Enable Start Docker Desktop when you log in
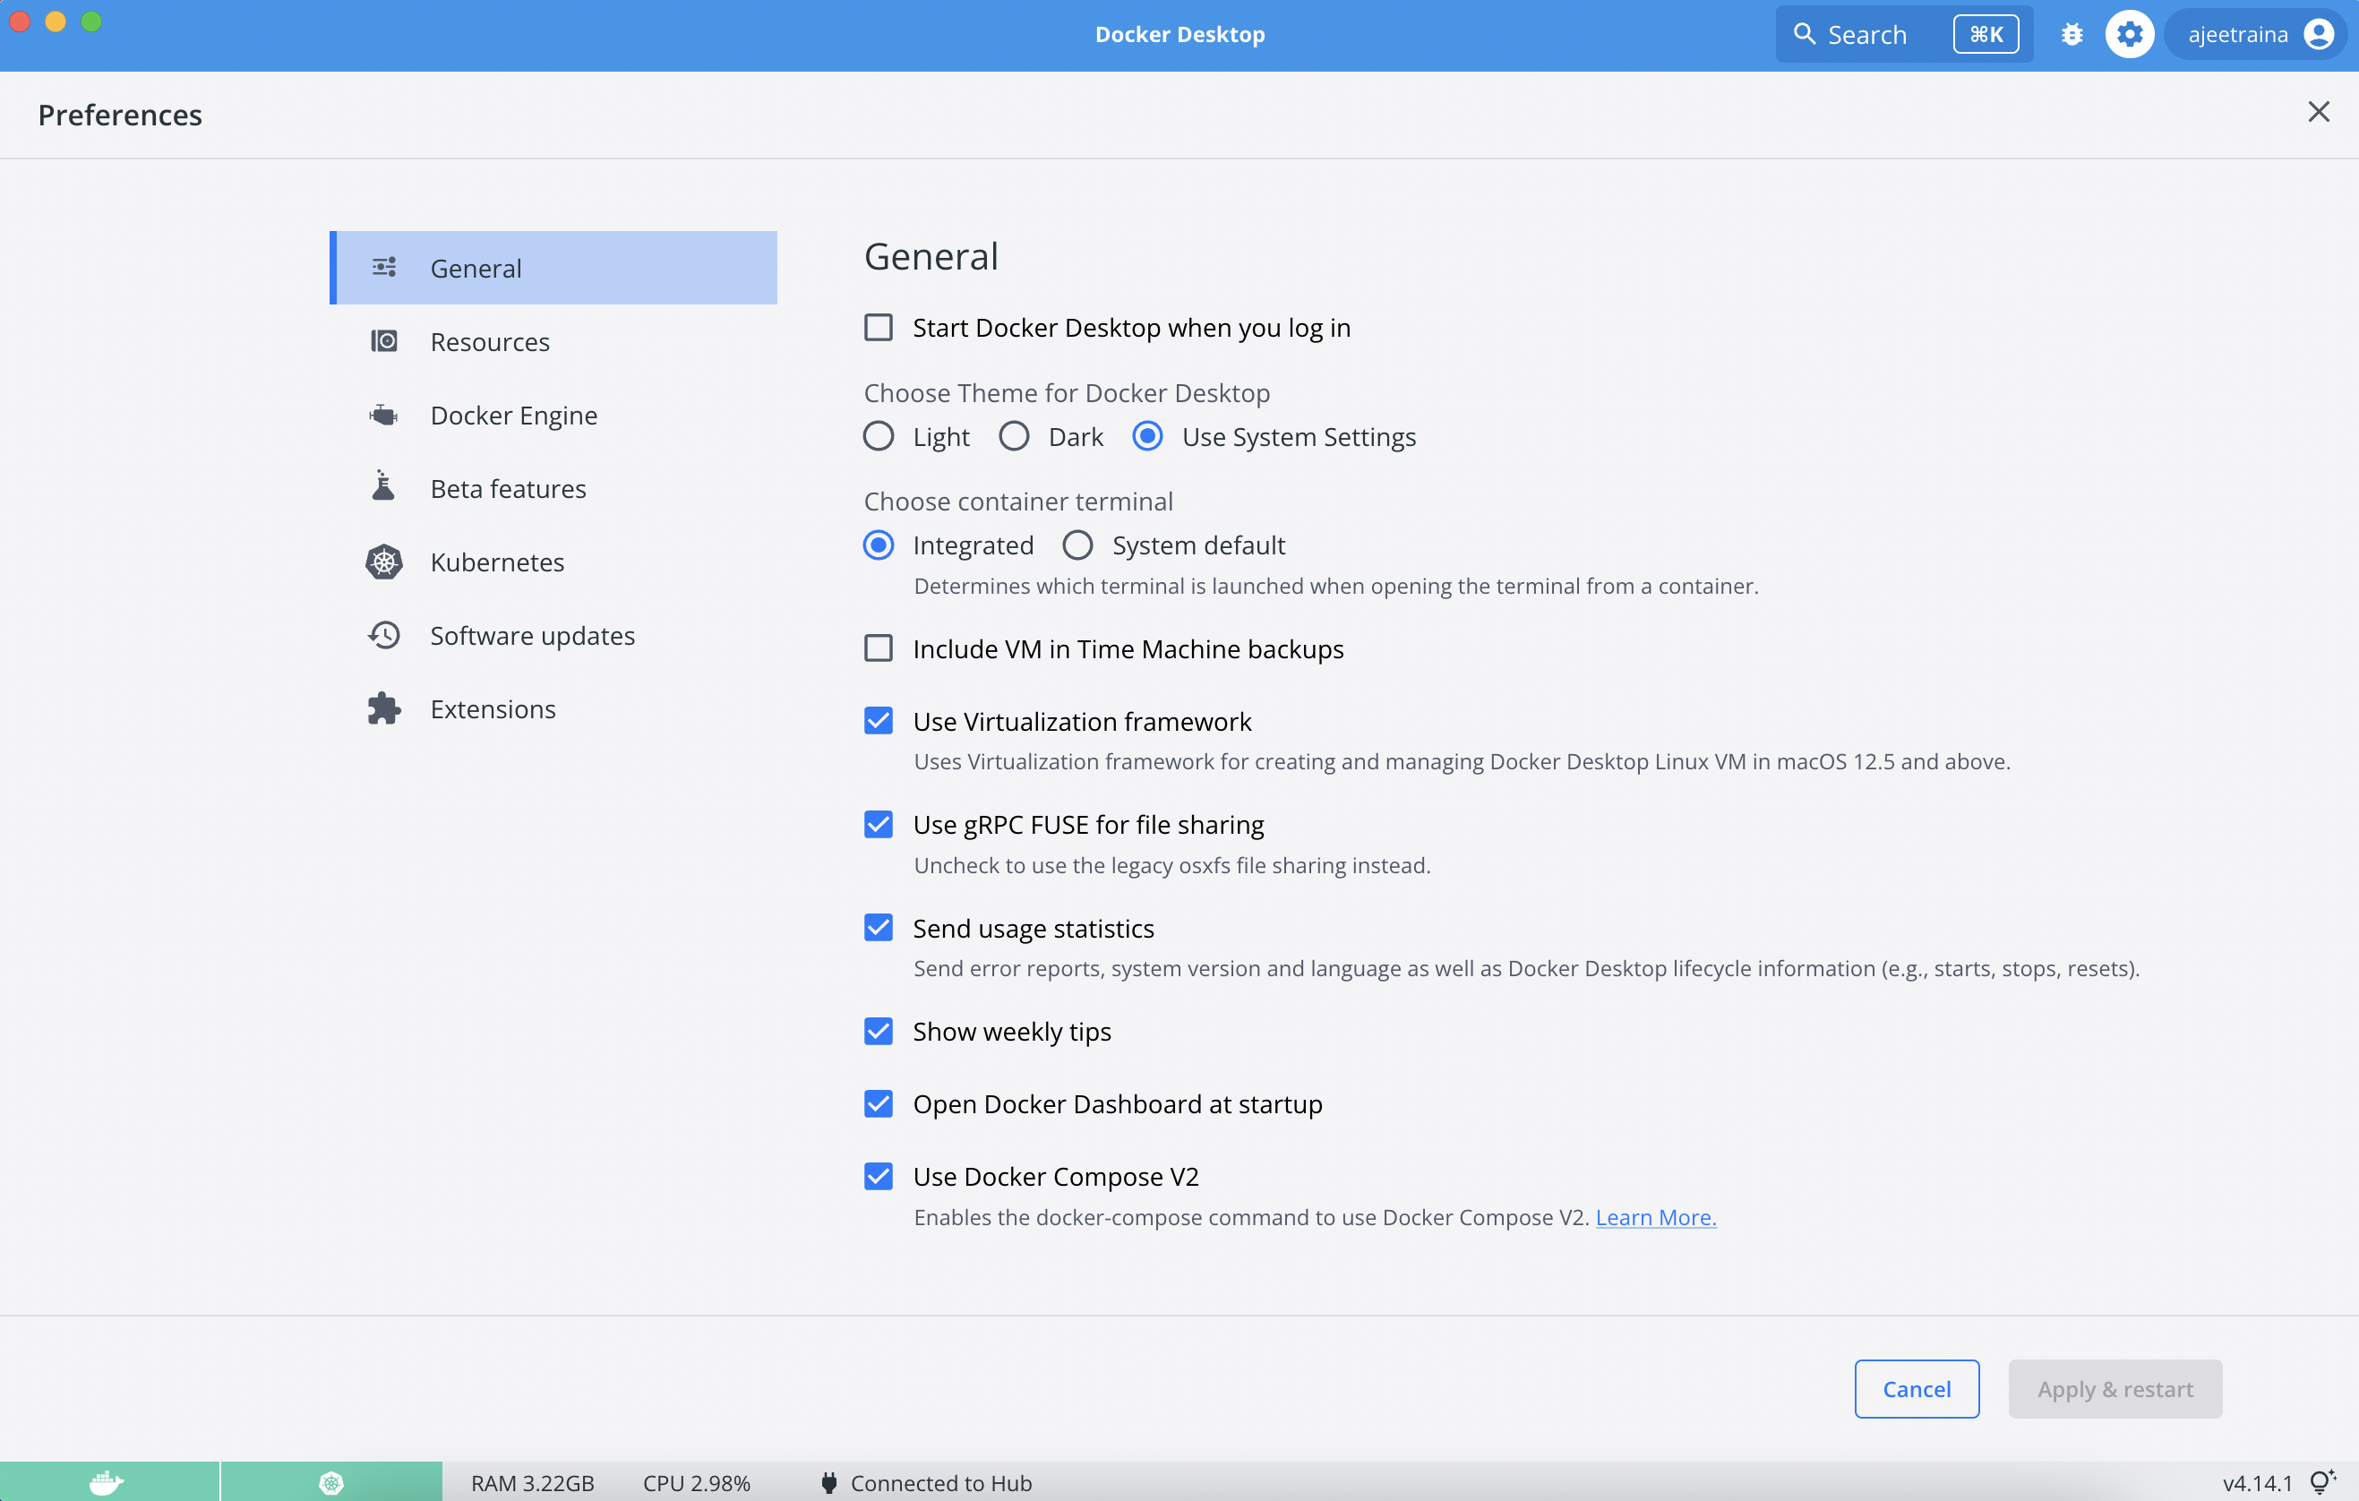The height and width of the screenshot is (1501, 2359). click(878, 327)
